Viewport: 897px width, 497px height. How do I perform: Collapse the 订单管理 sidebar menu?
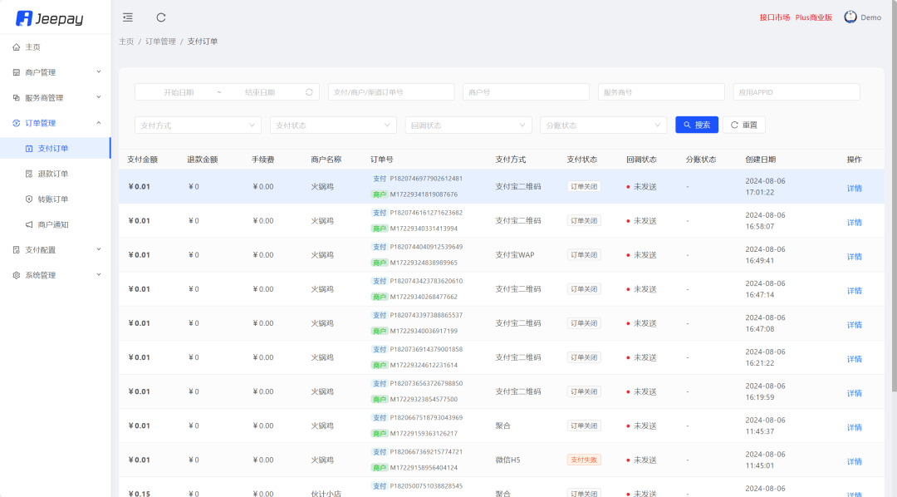(x=55, y=123)
